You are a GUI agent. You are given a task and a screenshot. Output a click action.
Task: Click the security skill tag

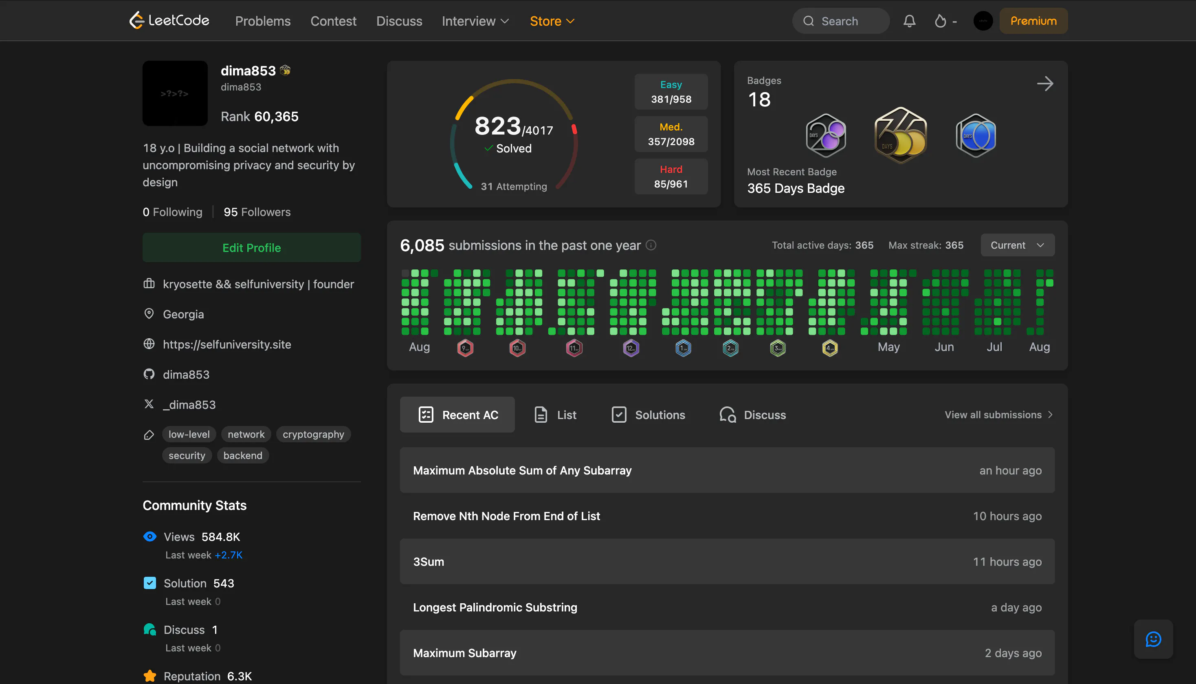click(x=187, y=455)
